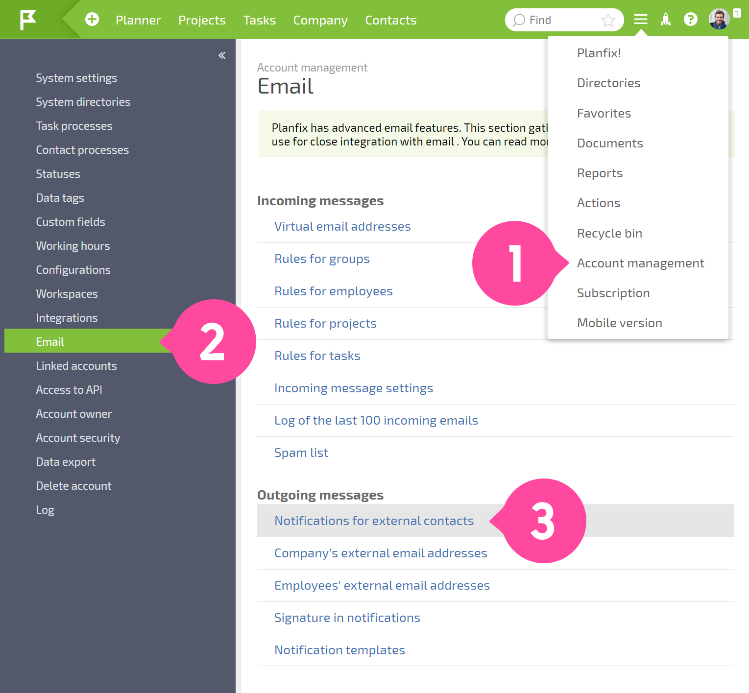Open Custom fields in sidebar

coord(71,222)
